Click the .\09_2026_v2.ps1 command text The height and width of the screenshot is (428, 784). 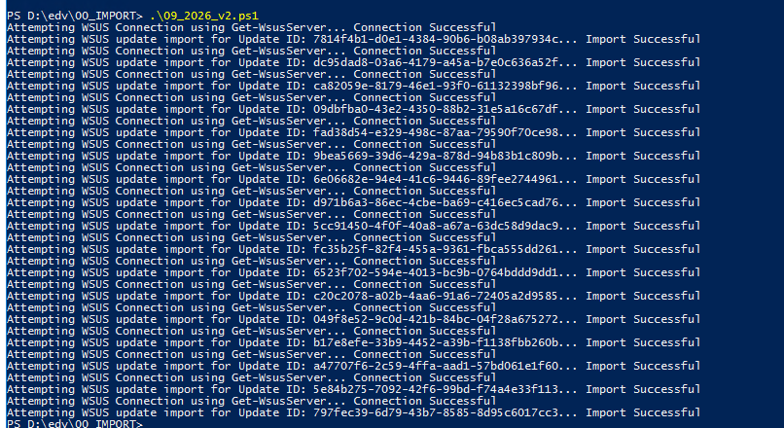pyautogui.click(x=204, y=16)
